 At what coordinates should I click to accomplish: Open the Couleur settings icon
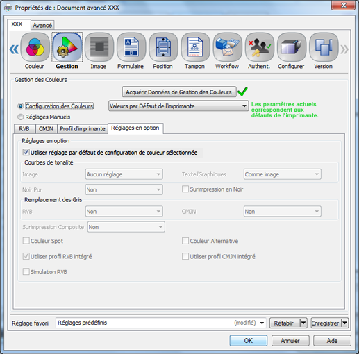(35, 47)
